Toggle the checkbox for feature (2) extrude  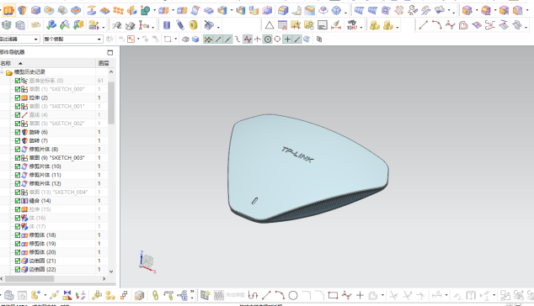(18, 98)
